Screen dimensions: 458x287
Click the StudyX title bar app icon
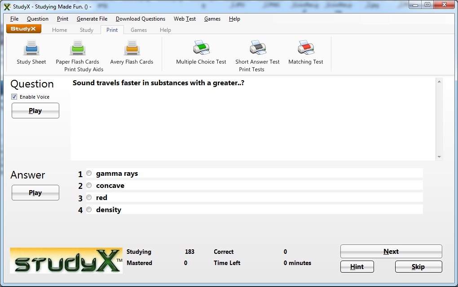pyautogui.click(x=7, y=6)
